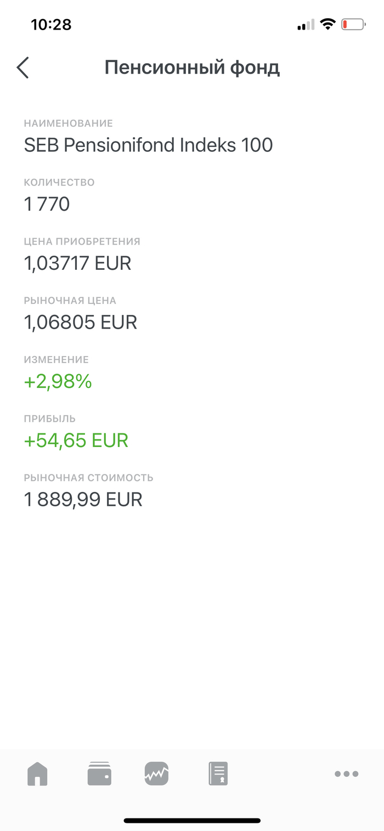The width and height of the screenshot is (384, 831).
Task: Open the wallet cards tab
Action: (99, 774)
